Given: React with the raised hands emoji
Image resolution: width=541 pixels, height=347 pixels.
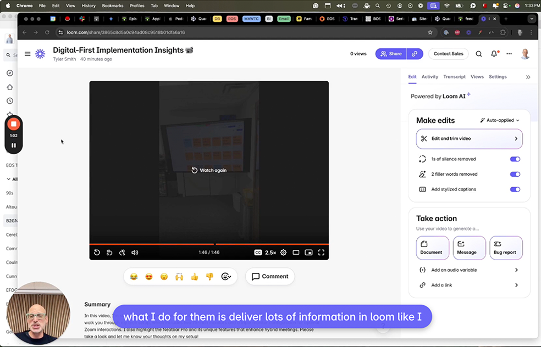Looking at the screenshot, I should [179, 276].
